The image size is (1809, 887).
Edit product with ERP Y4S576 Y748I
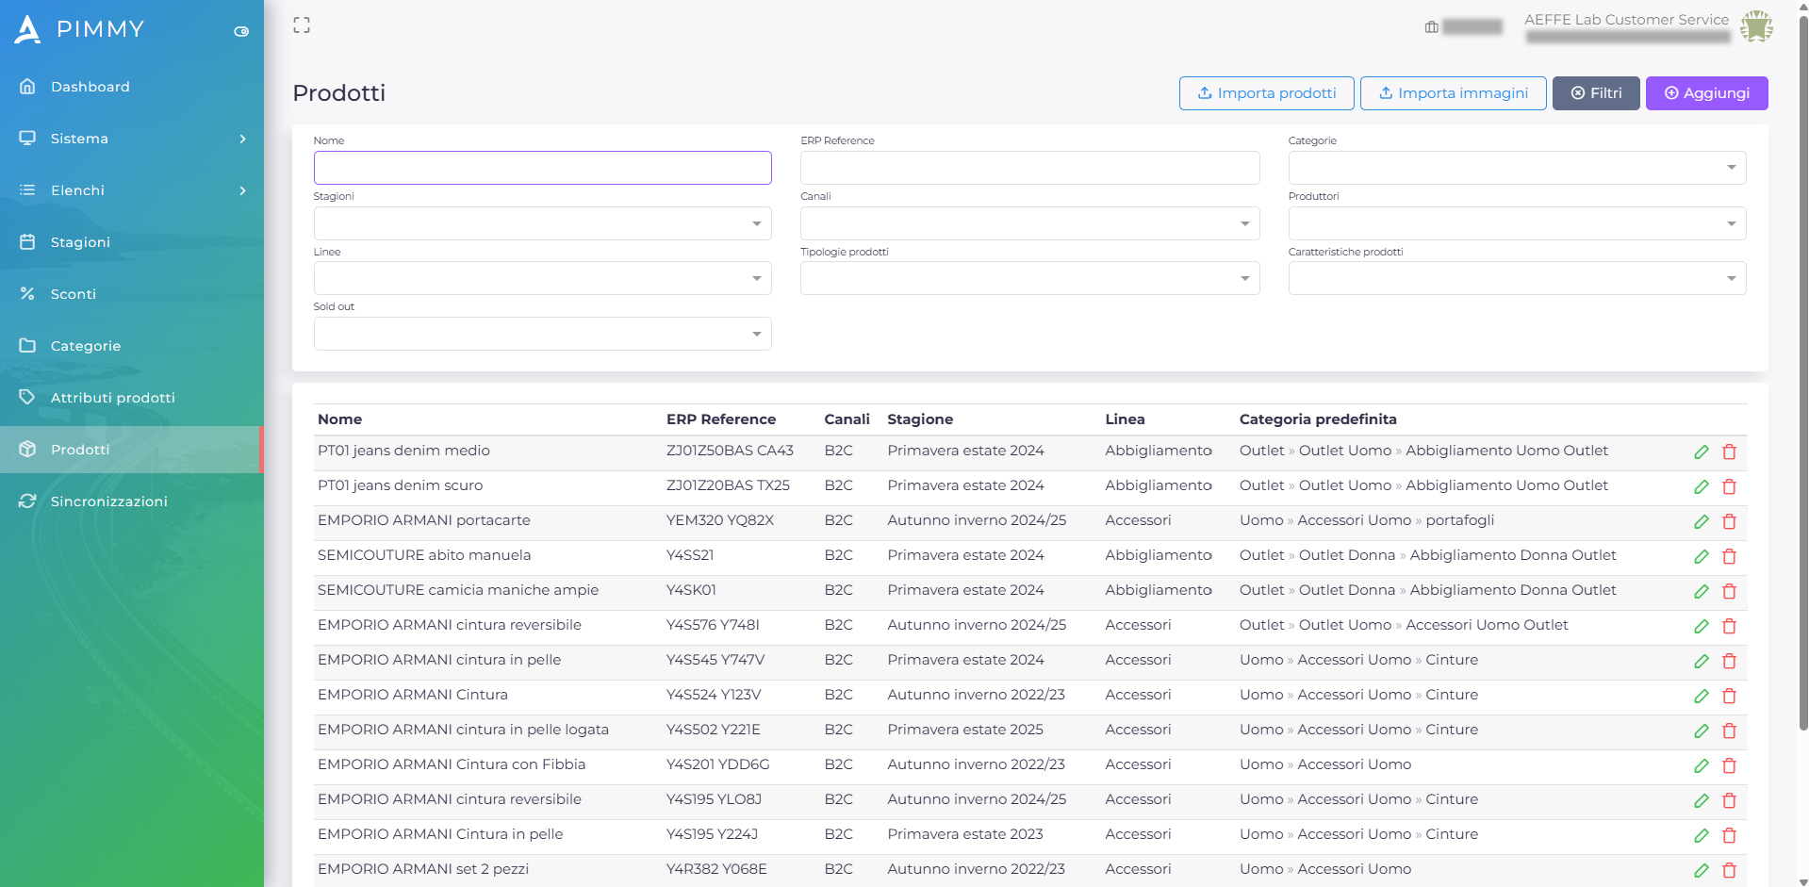pyautogui.click(x=1702, y=627)
